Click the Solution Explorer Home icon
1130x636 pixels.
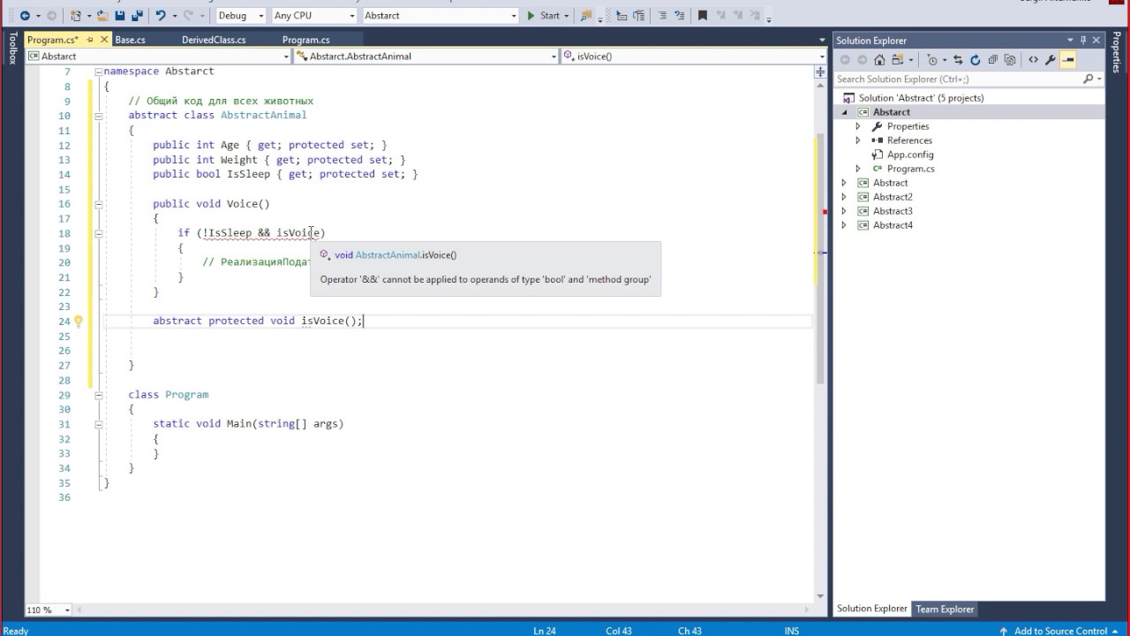879,60
